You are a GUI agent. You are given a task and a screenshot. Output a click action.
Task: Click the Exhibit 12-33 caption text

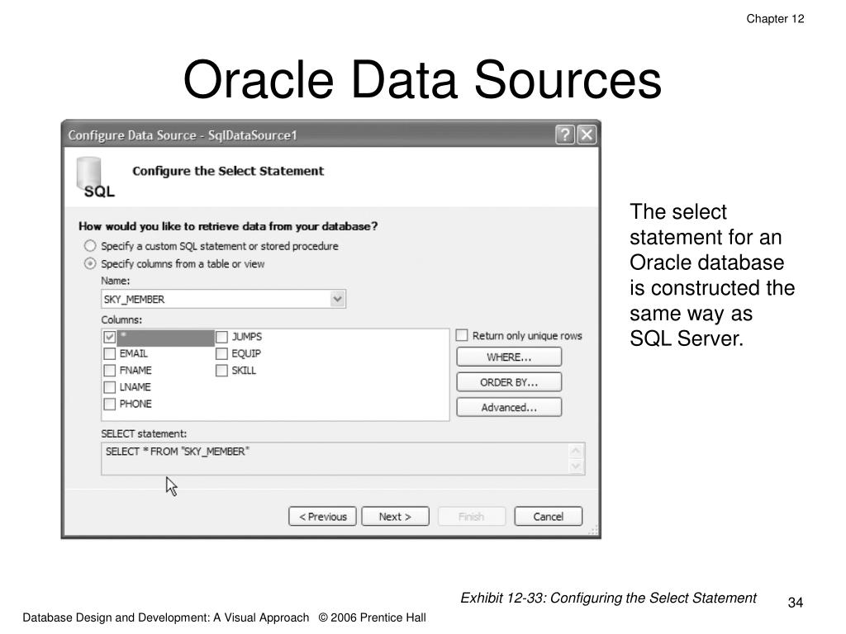point(608,598)
